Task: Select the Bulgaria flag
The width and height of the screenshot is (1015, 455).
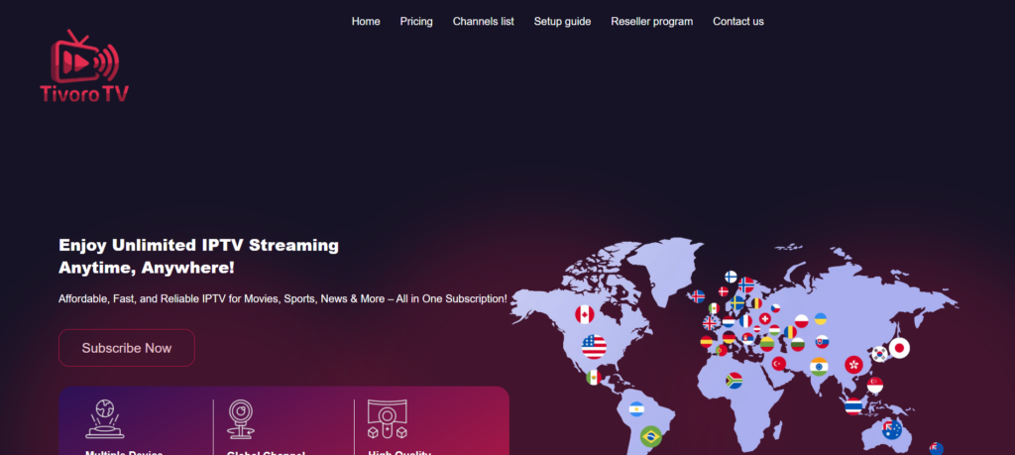Action: point(798,344)
